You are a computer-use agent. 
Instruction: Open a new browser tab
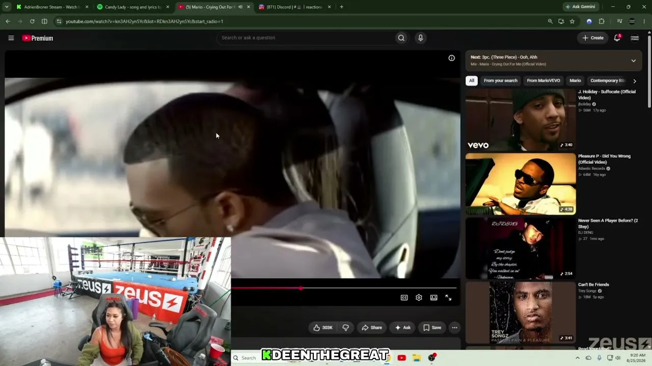point(341,7)
